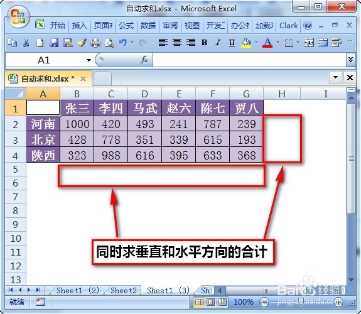Open the 数据 ribbon tab
Viewport: 361px width, 314px height.
(148, 25)
